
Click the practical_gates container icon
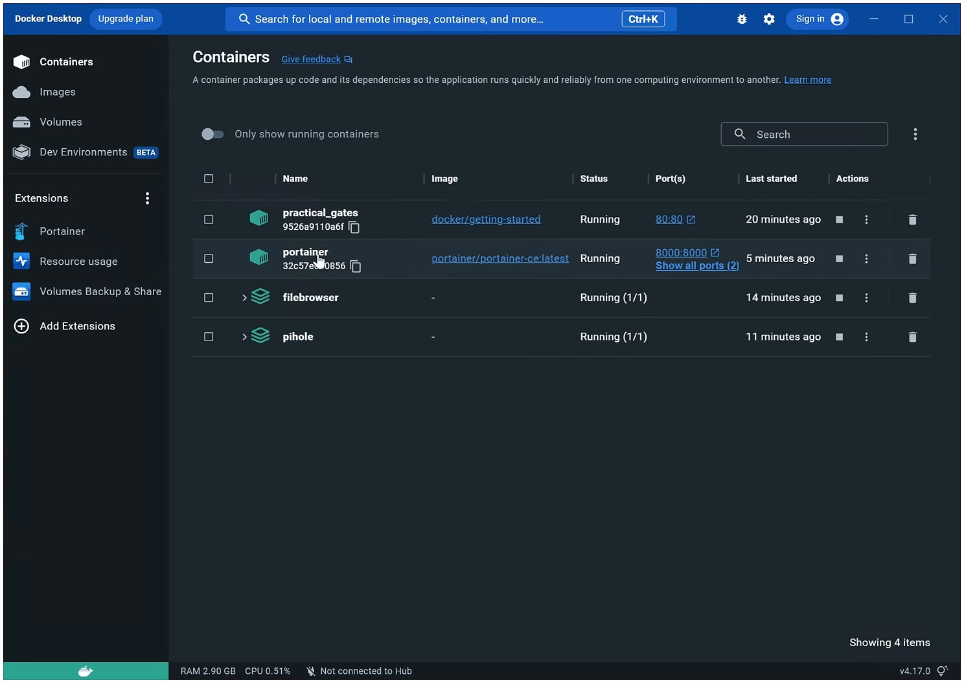tap(259, 218)
